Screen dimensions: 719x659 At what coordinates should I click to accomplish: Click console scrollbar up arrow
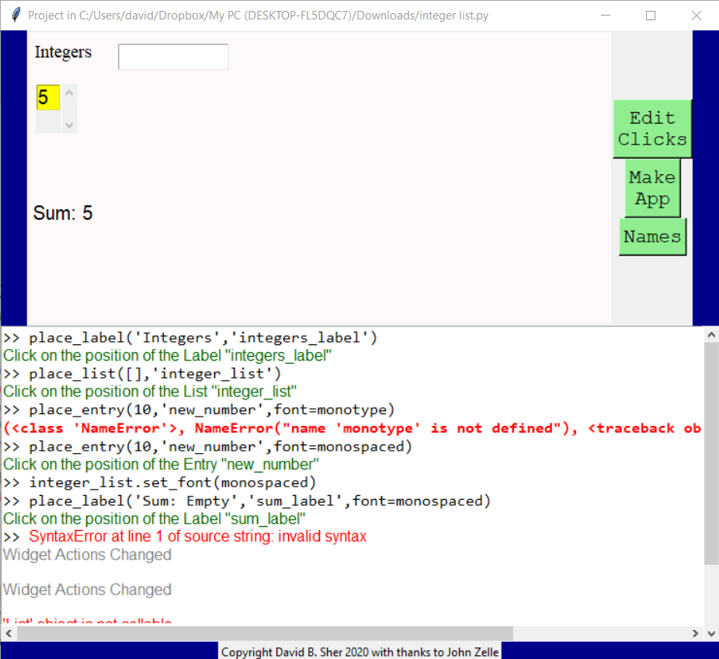711,335
